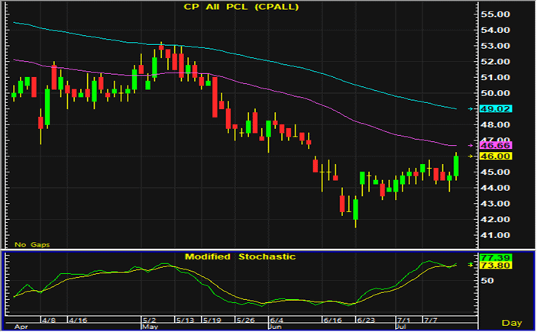Click the cyan arrow beside 49.02
Screen dimensions: 537x332
click(x=471, y=109)
